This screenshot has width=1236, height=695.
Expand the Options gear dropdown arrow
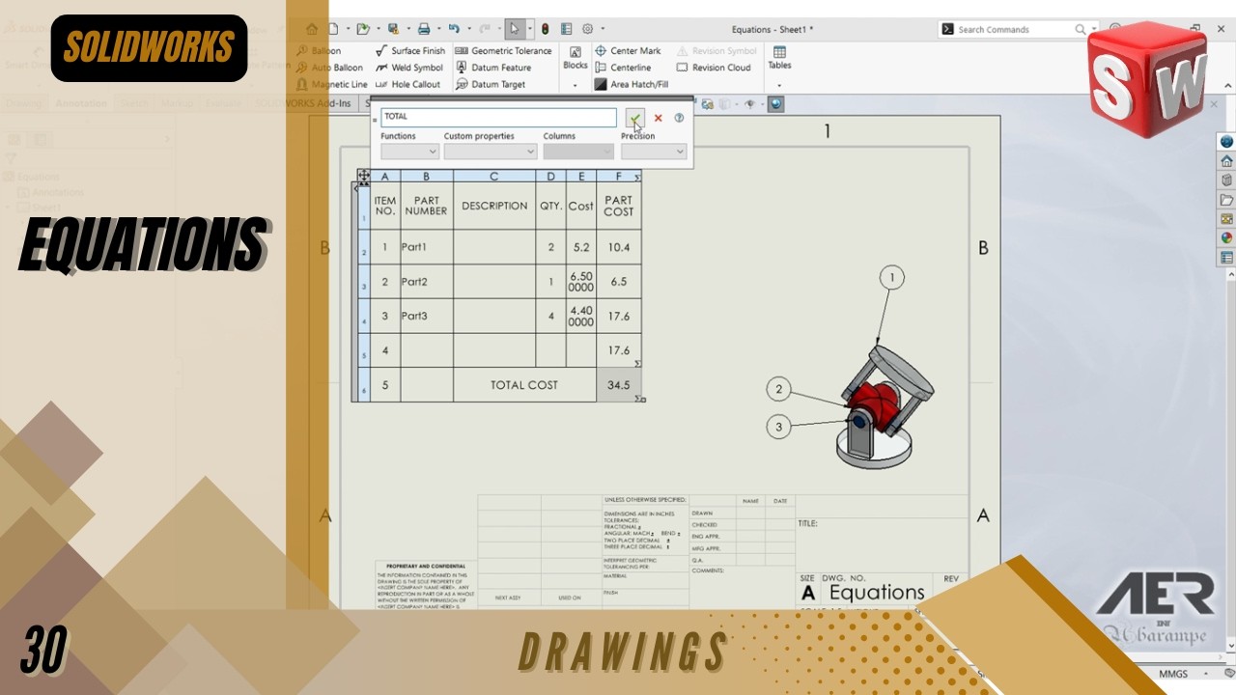click(x=603, y=29)
